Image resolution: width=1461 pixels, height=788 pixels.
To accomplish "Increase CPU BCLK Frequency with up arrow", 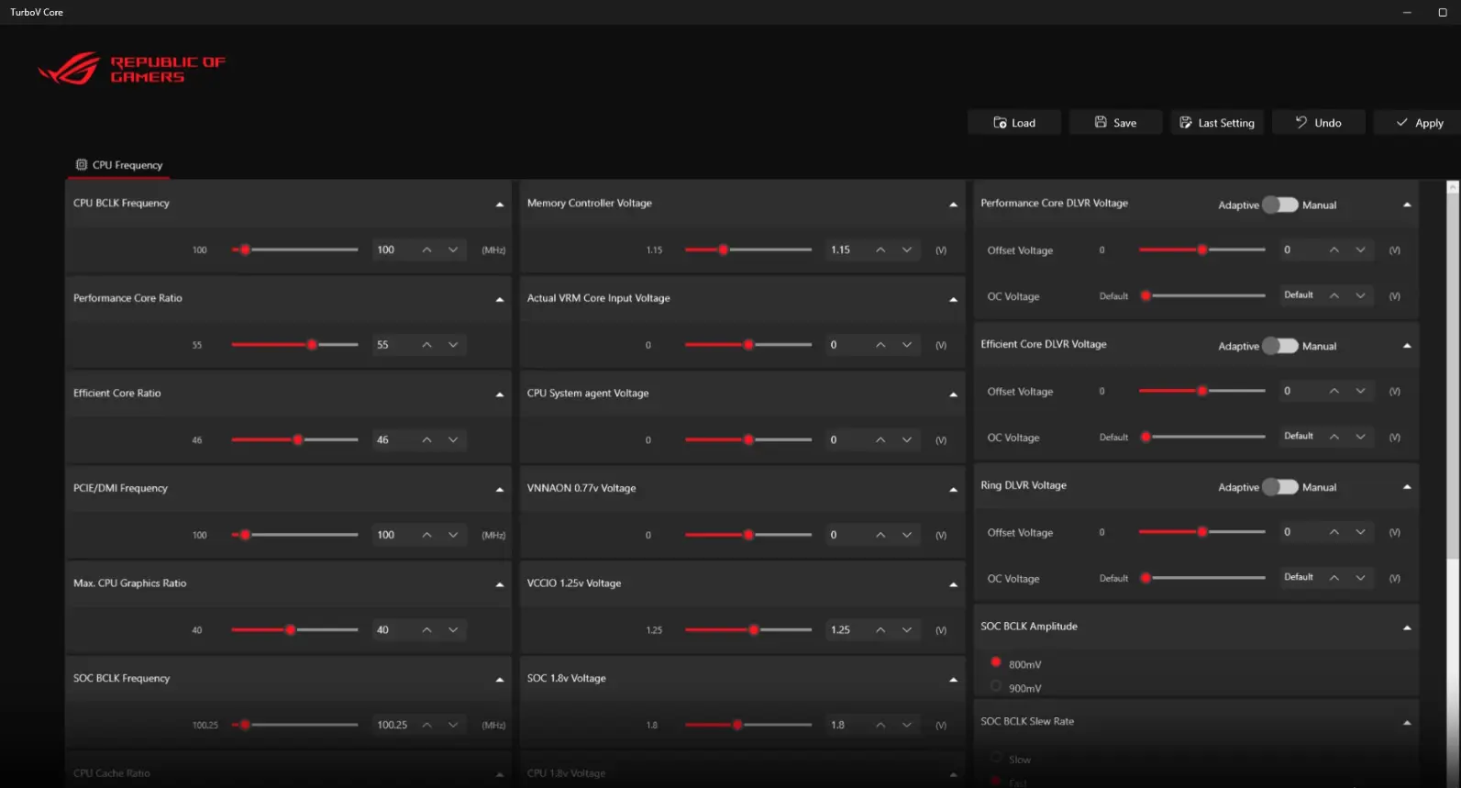I will point(426,250).
